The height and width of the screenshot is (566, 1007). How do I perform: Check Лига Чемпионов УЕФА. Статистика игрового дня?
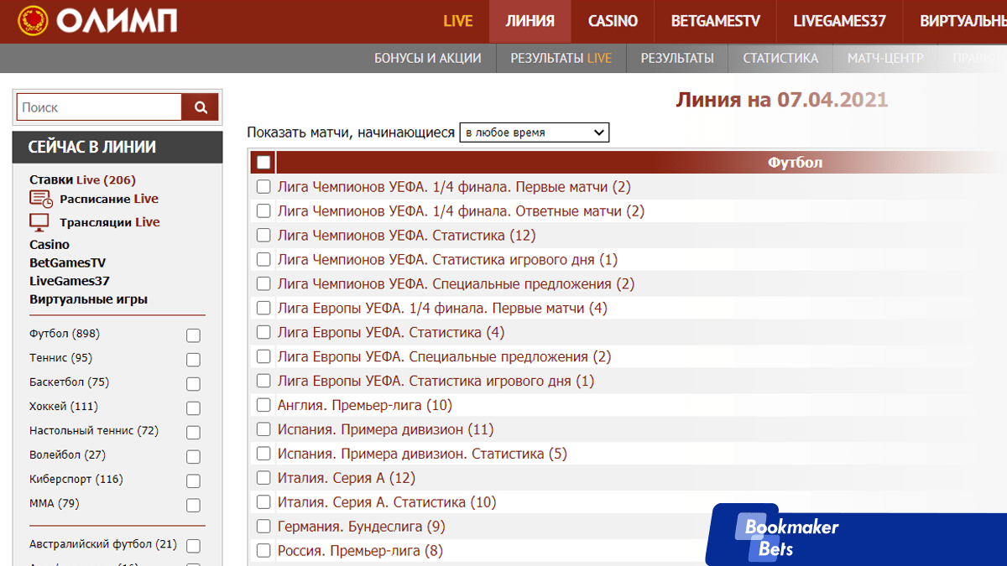click(263, 260)
